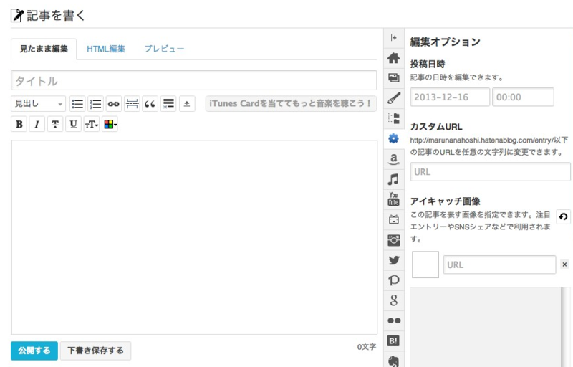The width and height of the screenshot is (573, 367).
Task: Open the home icon in sidebar
Action: pos(393,58)
